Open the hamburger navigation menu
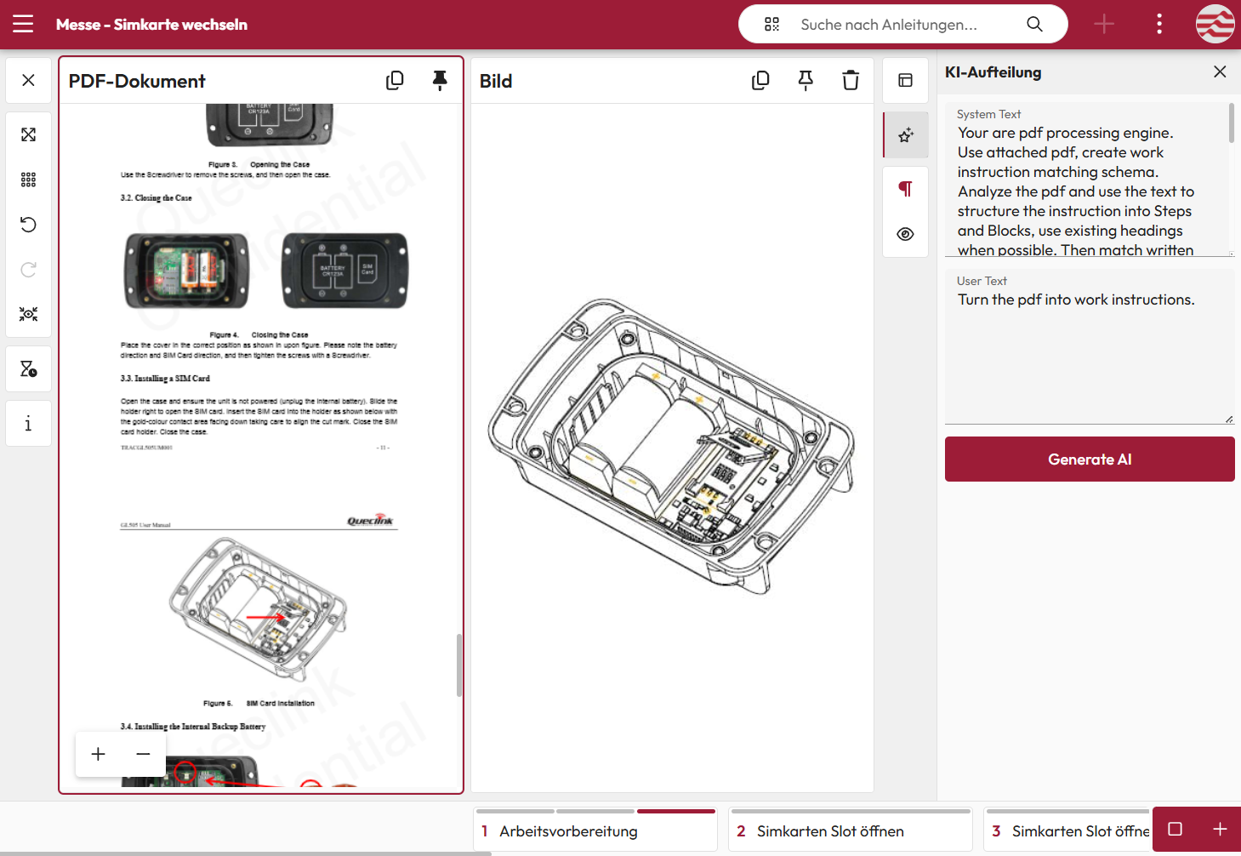The image size is (1241, 856). click(x=23, y=24)
